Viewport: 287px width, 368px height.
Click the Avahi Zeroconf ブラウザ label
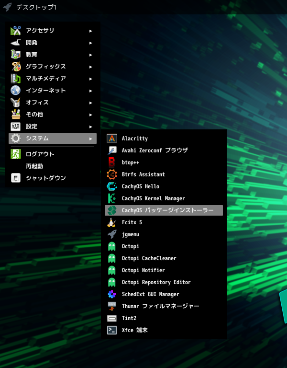155,150
